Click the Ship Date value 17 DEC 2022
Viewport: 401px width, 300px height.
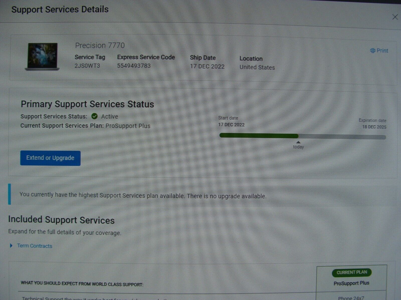(x=207, y=66)
